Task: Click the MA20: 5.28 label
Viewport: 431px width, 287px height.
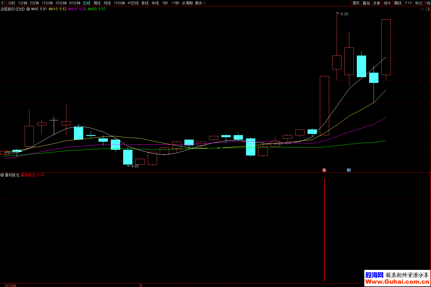Action: tap(77, 9)
